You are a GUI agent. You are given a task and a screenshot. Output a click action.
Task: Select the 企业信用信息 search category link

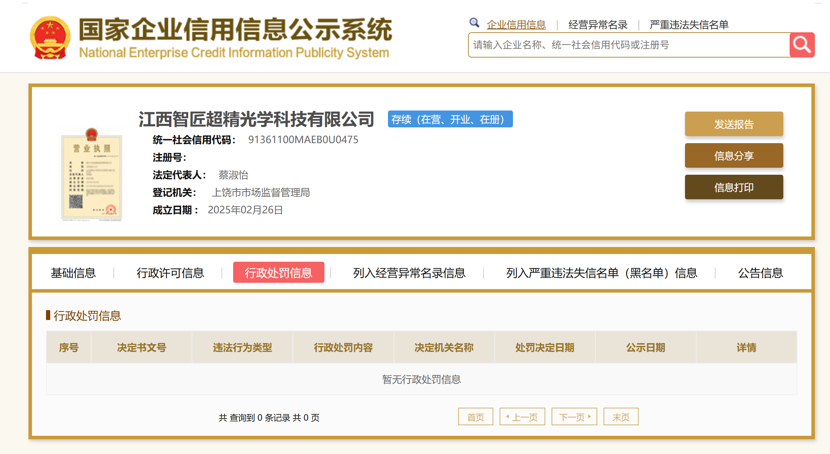point(516,25)
